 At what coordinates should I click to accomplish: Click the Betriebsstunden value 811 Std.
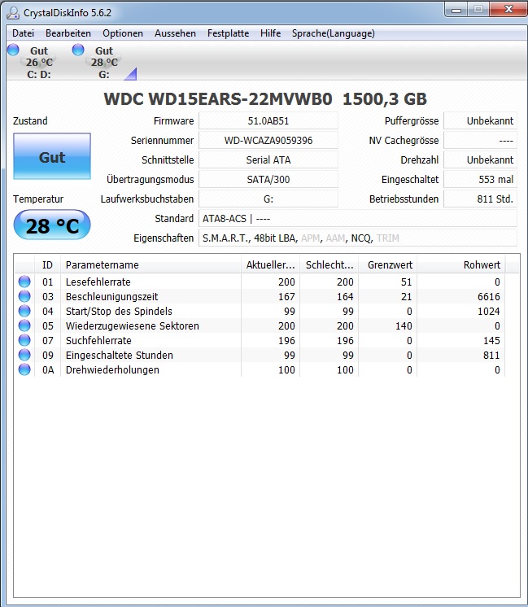click(480, 199)
